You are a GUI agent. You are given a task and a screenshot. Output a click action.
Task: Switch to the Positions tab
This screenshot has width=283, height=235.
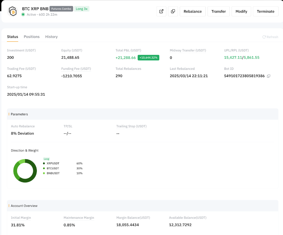(32, 37)
